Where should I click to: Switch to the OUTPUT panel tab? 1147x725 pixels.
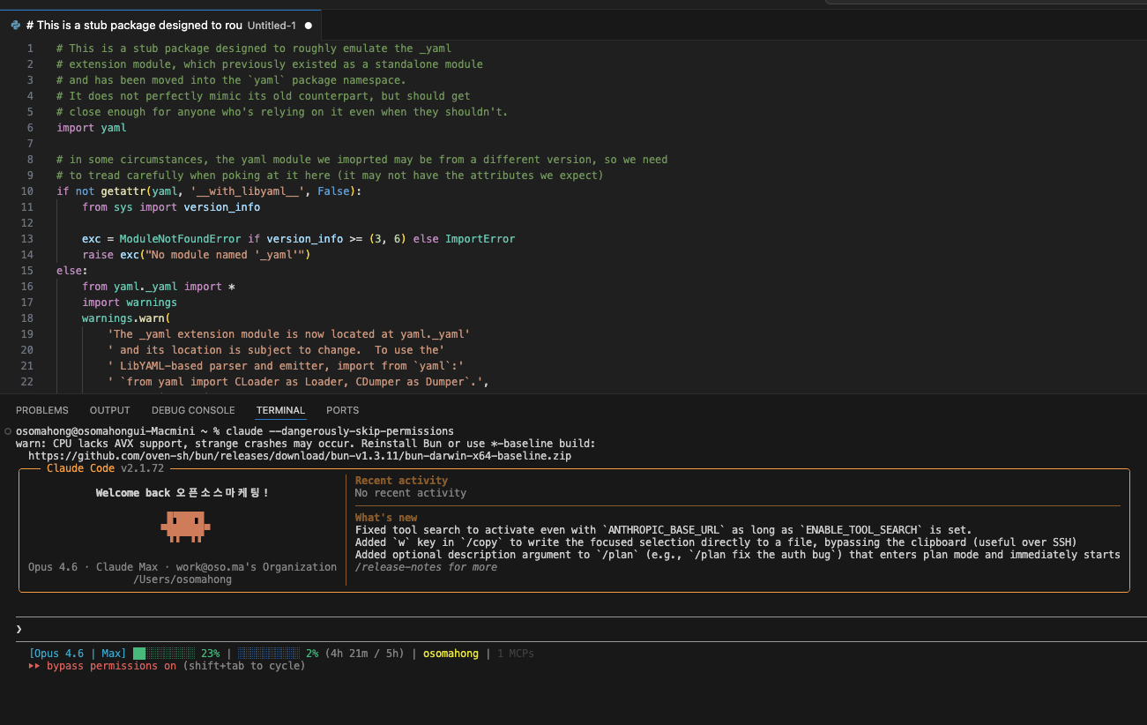[x=109, y=410]
